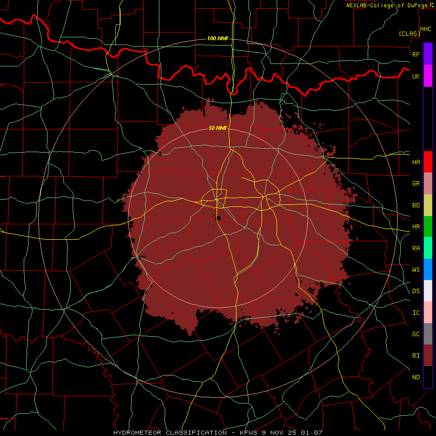Viewport: 436px width, 436px height.
Task: Click the RA light-green legend swatch
Action: click(428, 248)
